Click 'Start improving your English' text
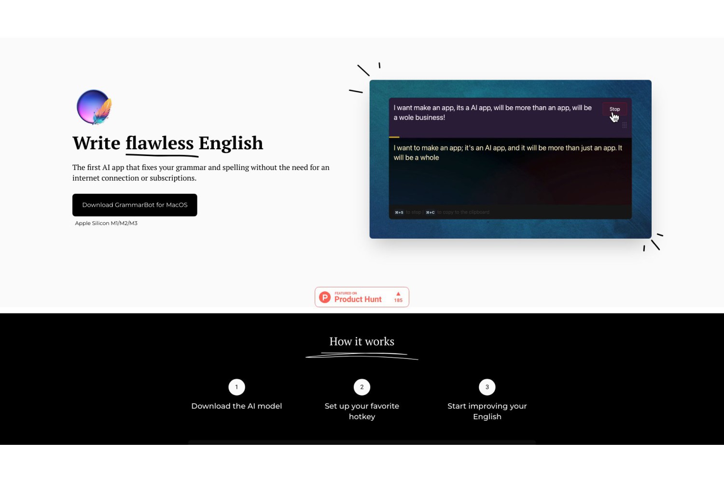The height and width of the screenshot is (483, 724). [x=487, y=411]
